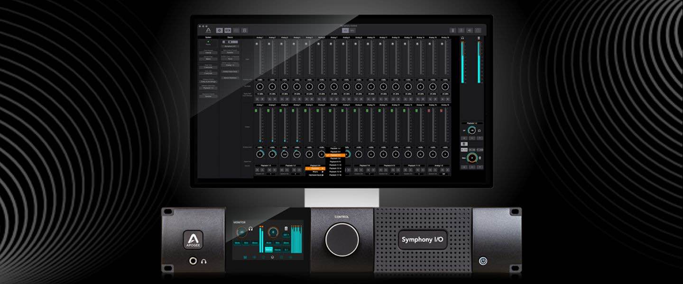
Task: Click the System column header
Action: pos(208,37)
